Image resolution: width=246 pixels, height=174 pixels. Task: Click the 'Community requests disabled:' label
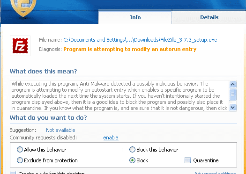pos(43,138)
